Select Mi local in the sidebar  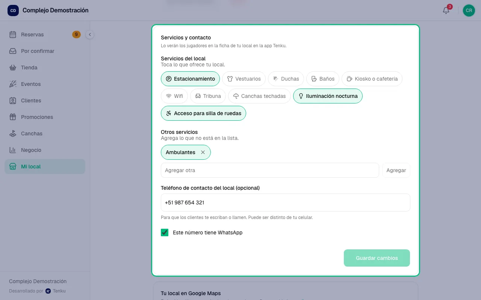point(45,166)
